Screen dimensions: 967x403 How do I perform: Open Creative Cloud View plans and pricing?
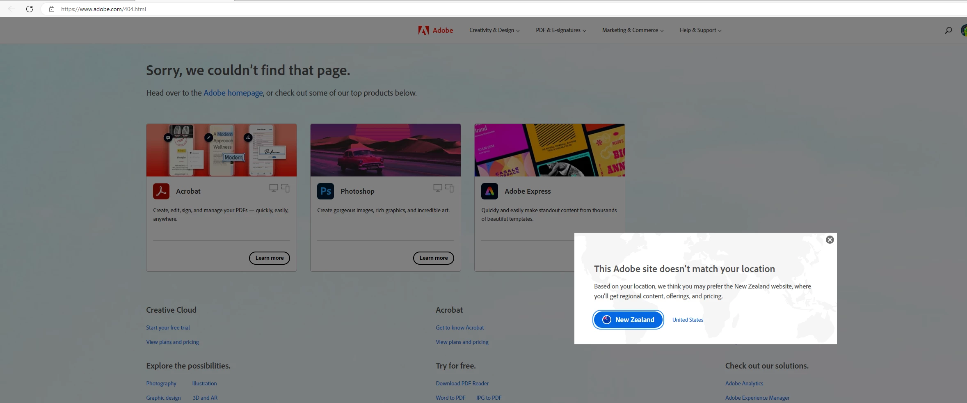(x=172, y=342)
